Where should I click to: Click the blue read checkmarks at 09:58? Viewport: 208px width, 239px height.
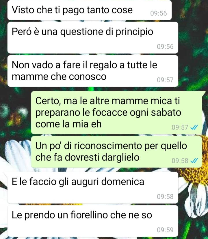pyautogui.click(x=194, y=160)
